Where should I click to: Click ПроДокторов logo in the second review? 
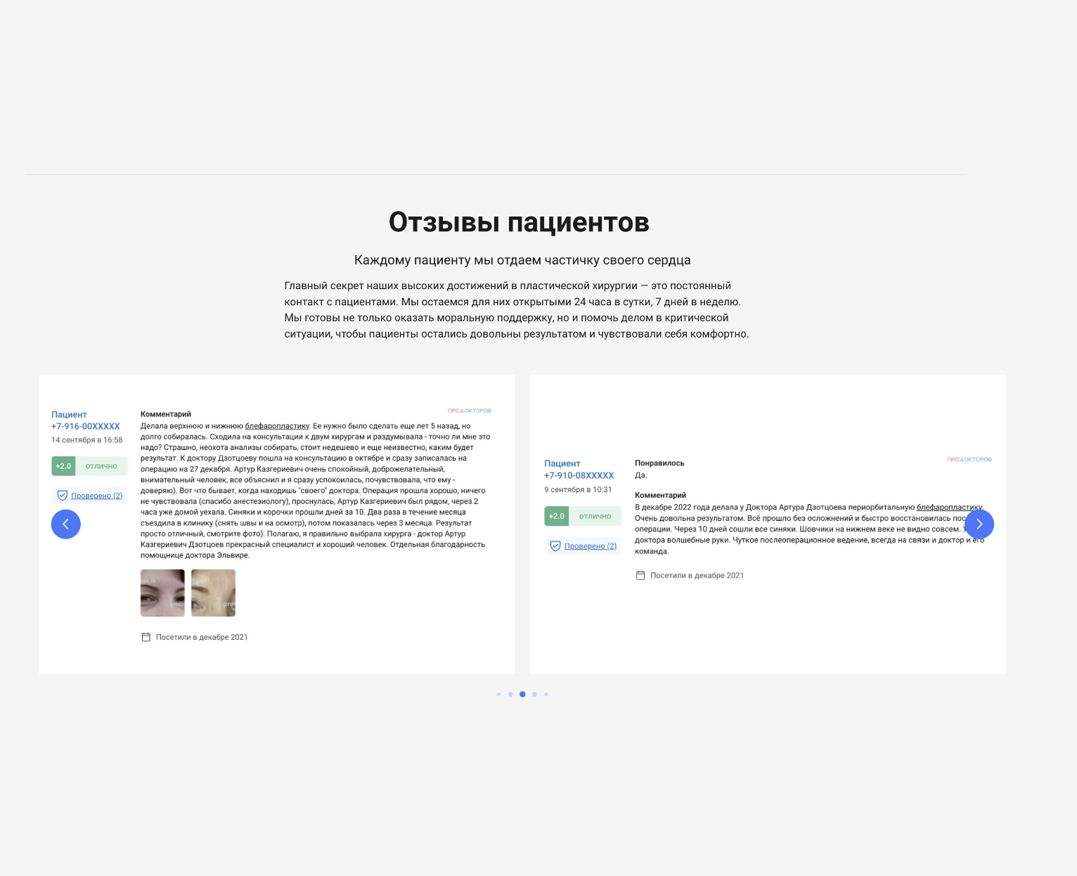click(x=969, y=460)
